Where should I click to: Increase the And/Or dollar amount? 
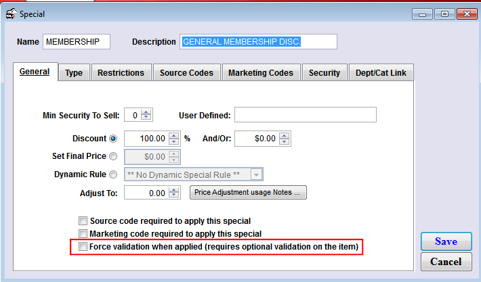tap(285, 136)
